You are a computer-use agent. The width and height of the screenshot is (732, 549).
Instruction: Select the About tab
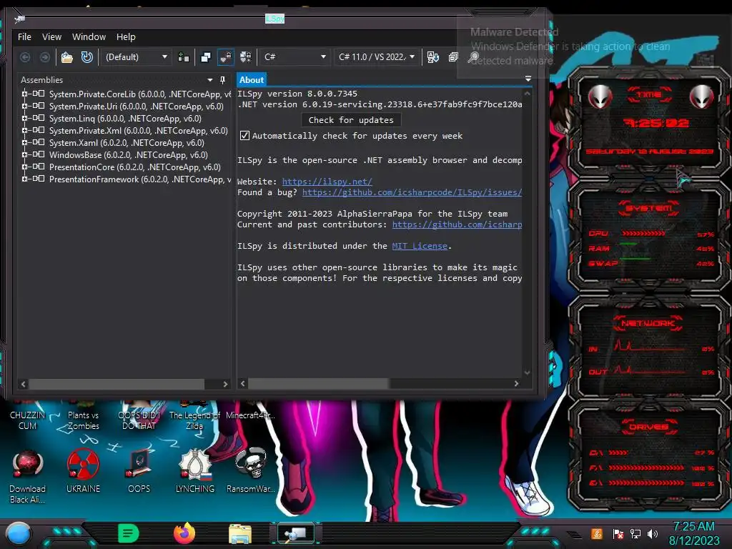pos(252,80)
